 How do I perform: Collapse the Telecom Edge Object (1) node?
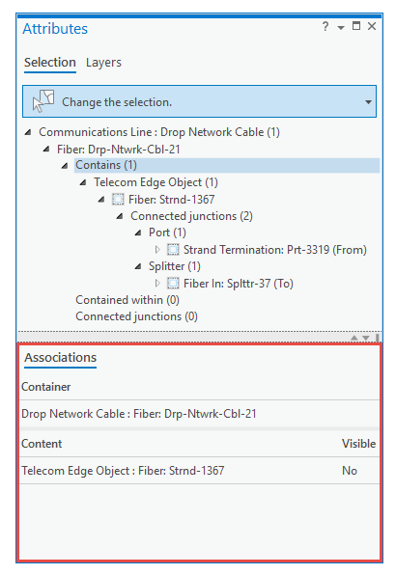point(83,182)
